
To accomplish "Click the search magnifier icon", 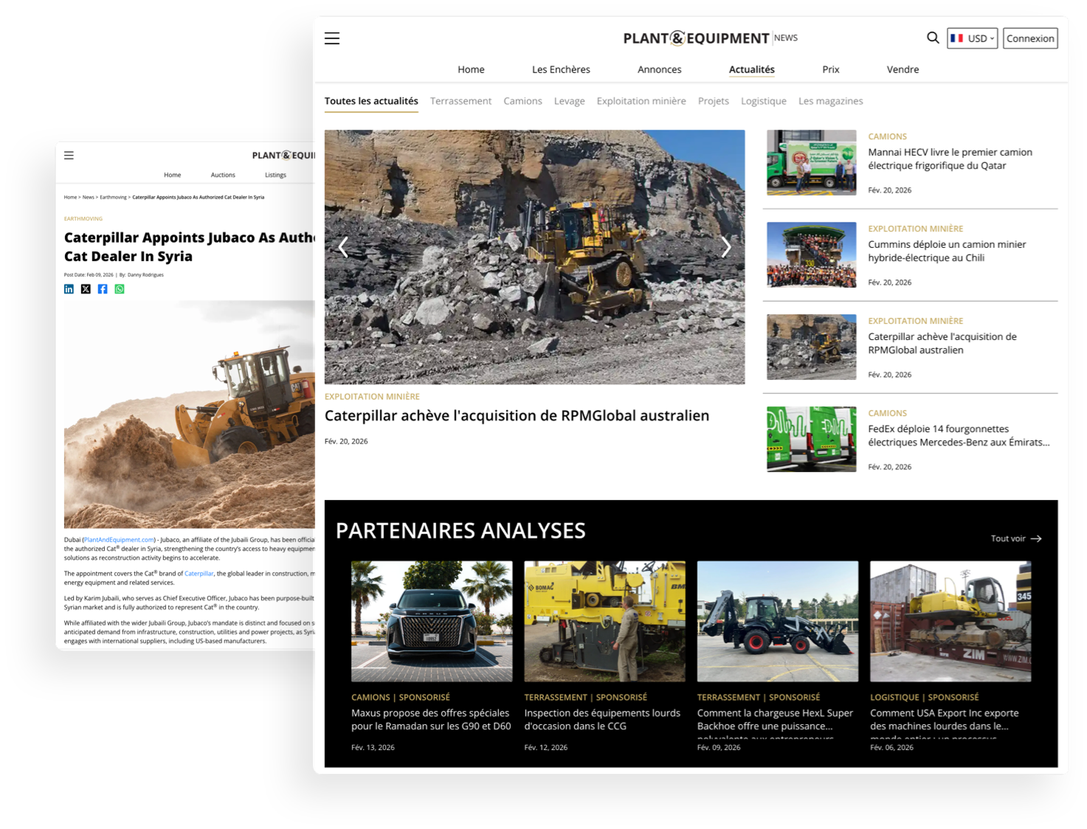I will pos(933,38).
